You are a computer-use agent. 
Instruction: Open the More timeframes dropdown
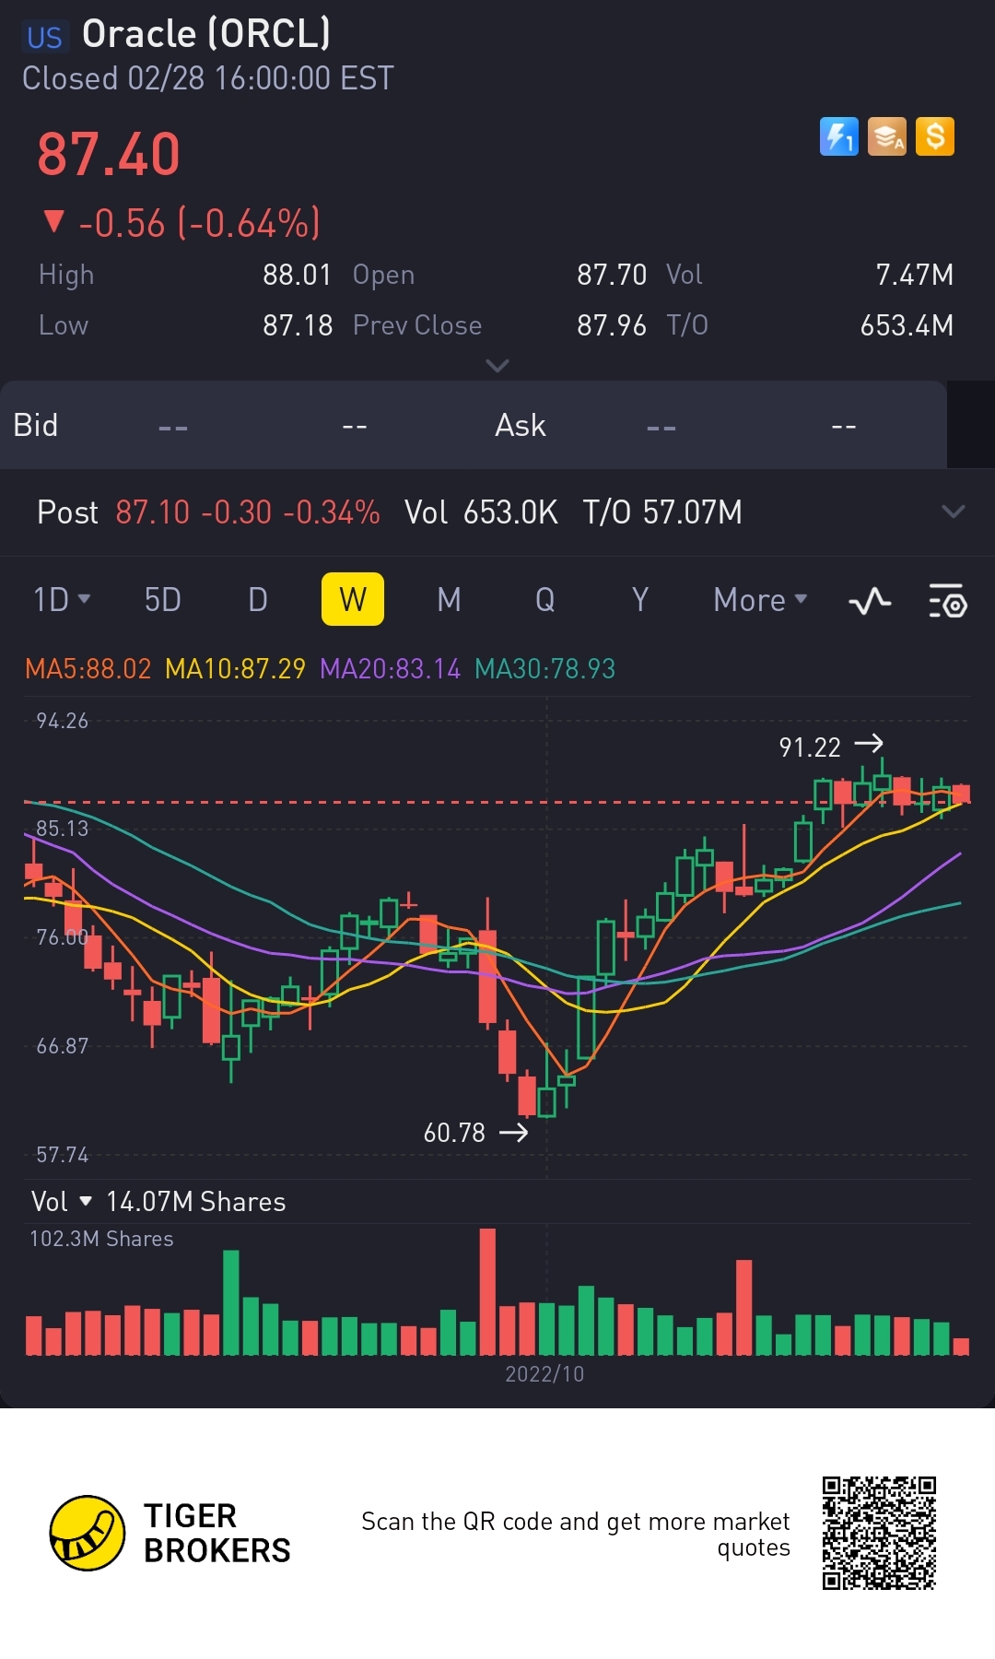tap(760, 600)
